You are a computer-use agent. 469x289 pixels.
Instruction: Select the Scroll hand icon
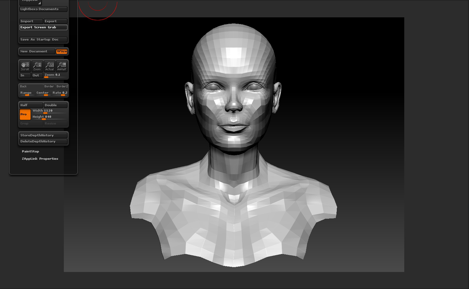[x=25, y=66]
